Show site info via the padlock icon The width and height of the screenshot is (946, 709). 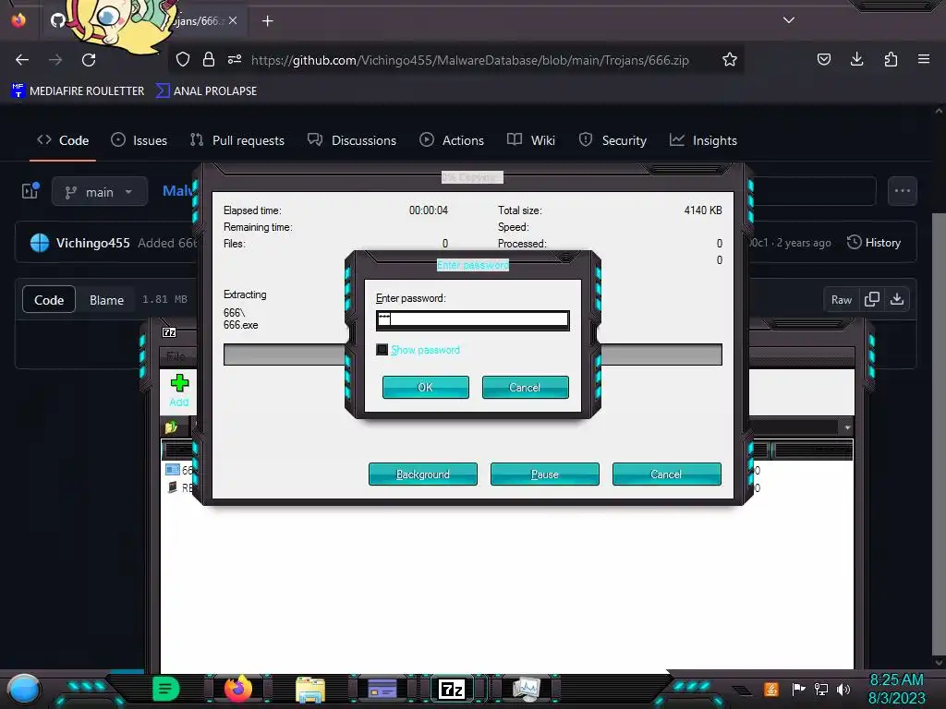[209, 60]
